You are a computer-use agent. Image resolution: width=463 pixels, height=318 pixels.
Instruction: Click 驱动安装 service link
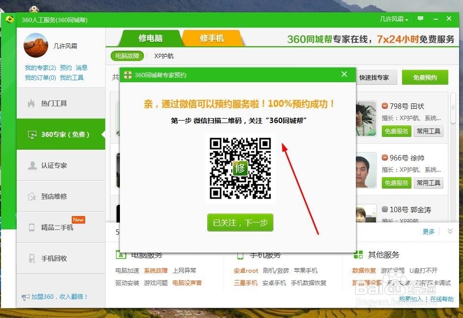coord(127,283)
